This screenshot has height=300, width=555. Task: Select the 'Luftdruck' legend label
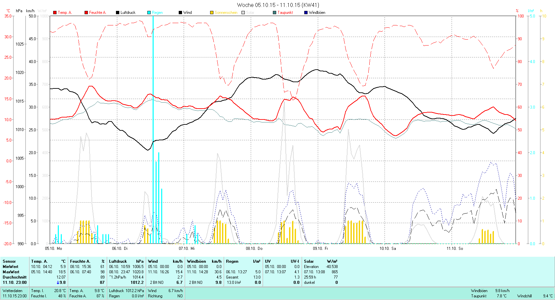coord(128,13)
